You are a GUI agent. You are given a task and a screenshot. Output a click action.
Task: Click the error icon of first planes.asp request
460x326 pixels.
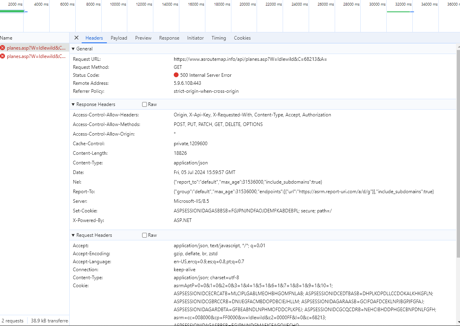tap(3, 48)
